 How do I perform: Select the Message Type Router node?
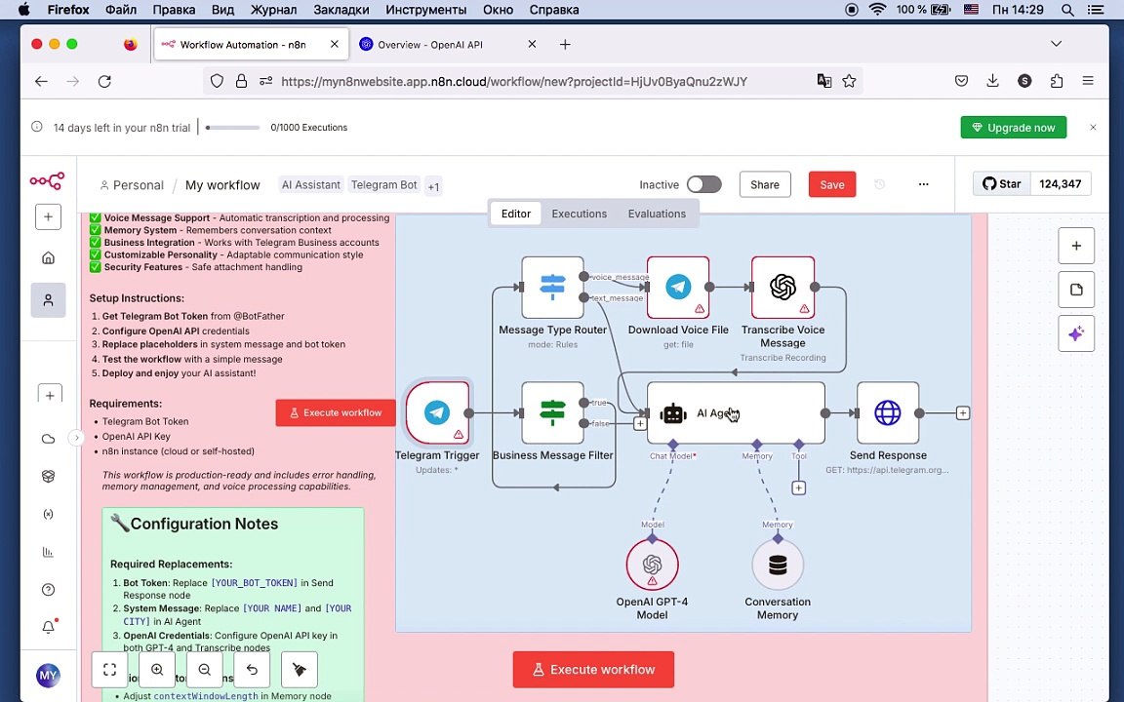tap(552, 288)
